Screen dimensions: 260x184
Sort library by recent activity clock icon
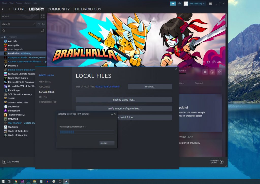point(39,24)
